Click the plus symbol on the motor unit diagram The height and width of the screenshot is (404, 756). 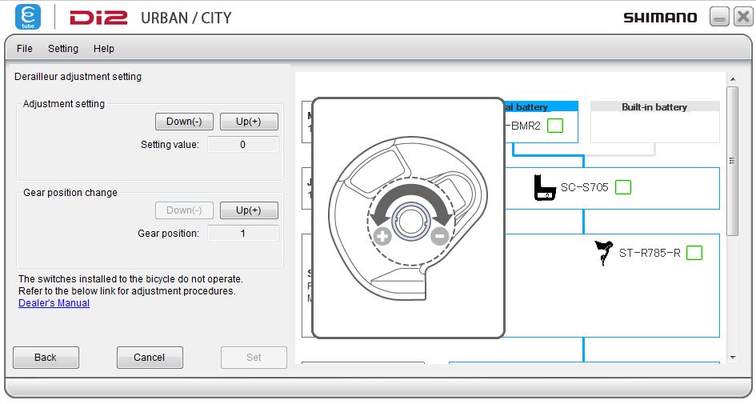[382, 237]
